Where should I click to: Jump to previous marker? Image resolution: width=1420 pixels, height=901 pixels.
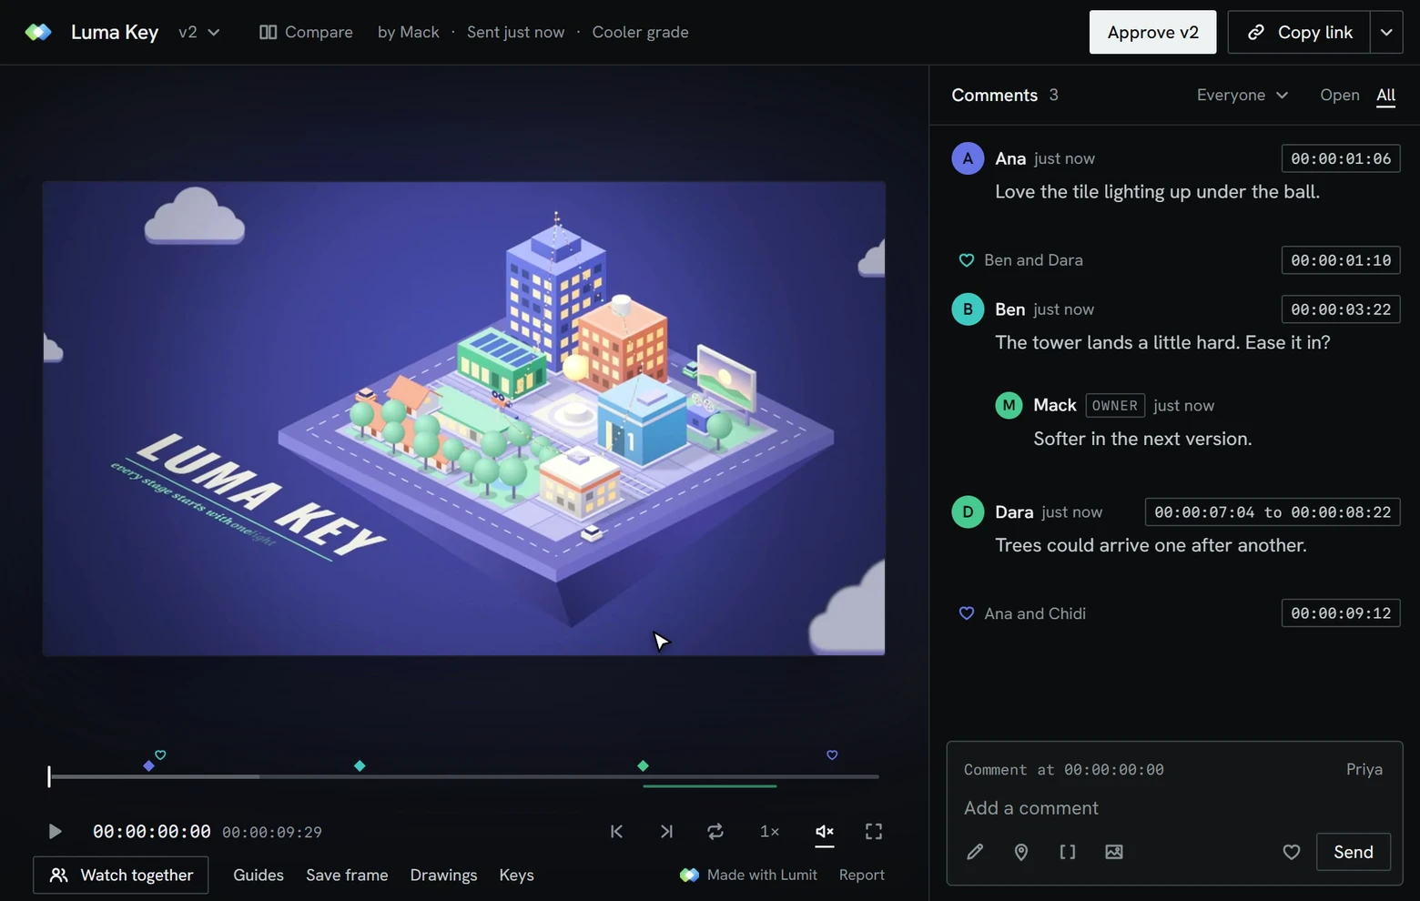pos(616,832)
